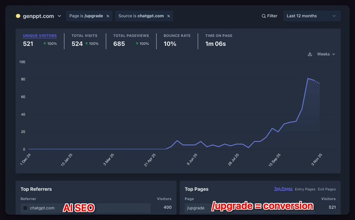Switch to the Top Pages tab
The height and width of the screenshot is (220, 355).
283,189
